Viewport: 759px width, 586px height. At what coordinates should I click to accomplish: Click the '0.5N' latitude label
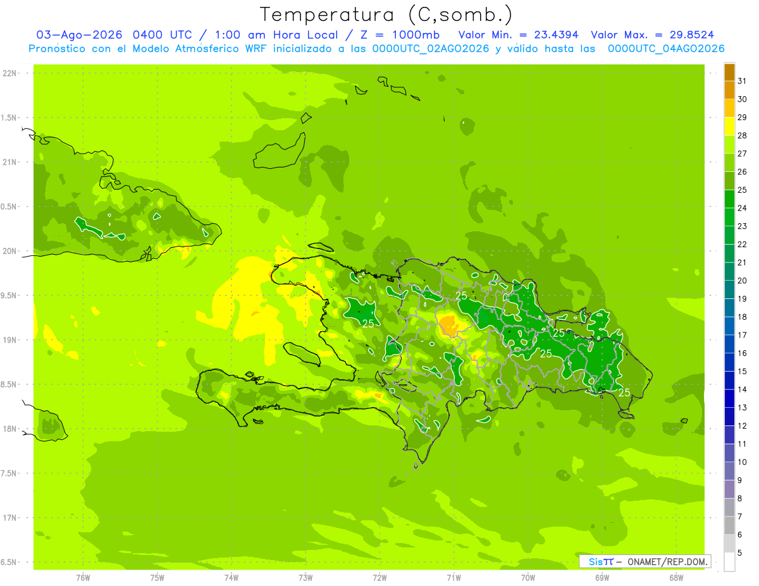click(9, 207)
